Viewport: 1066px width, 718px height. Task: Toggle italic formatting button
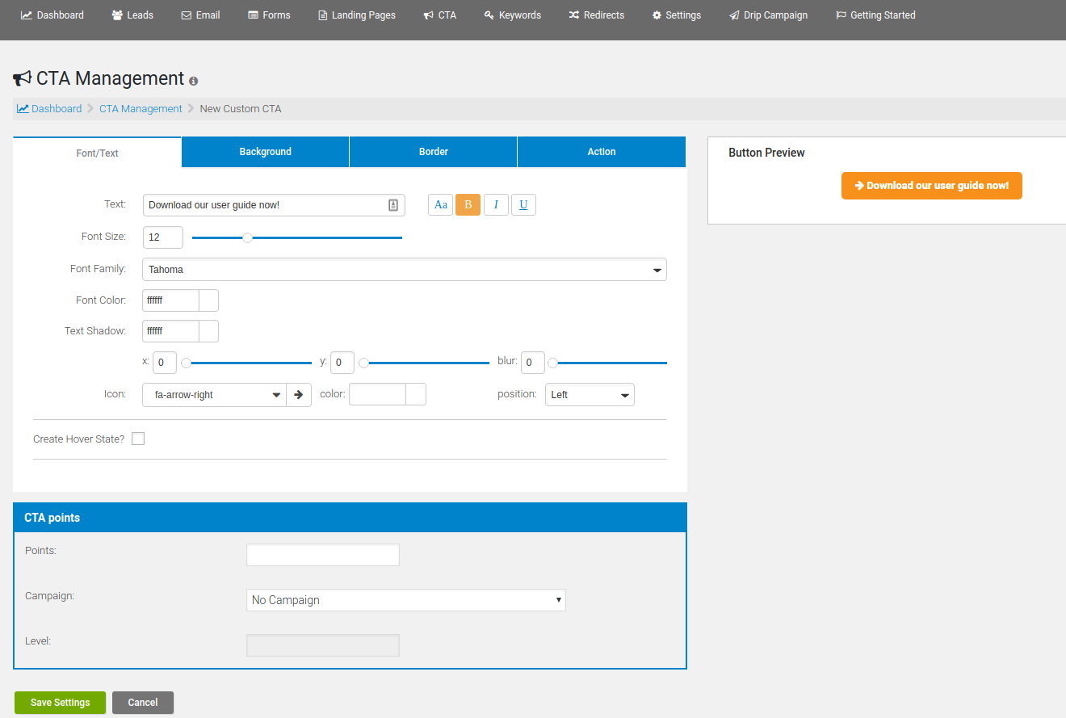pyautogui.click(x=496, y=205)
